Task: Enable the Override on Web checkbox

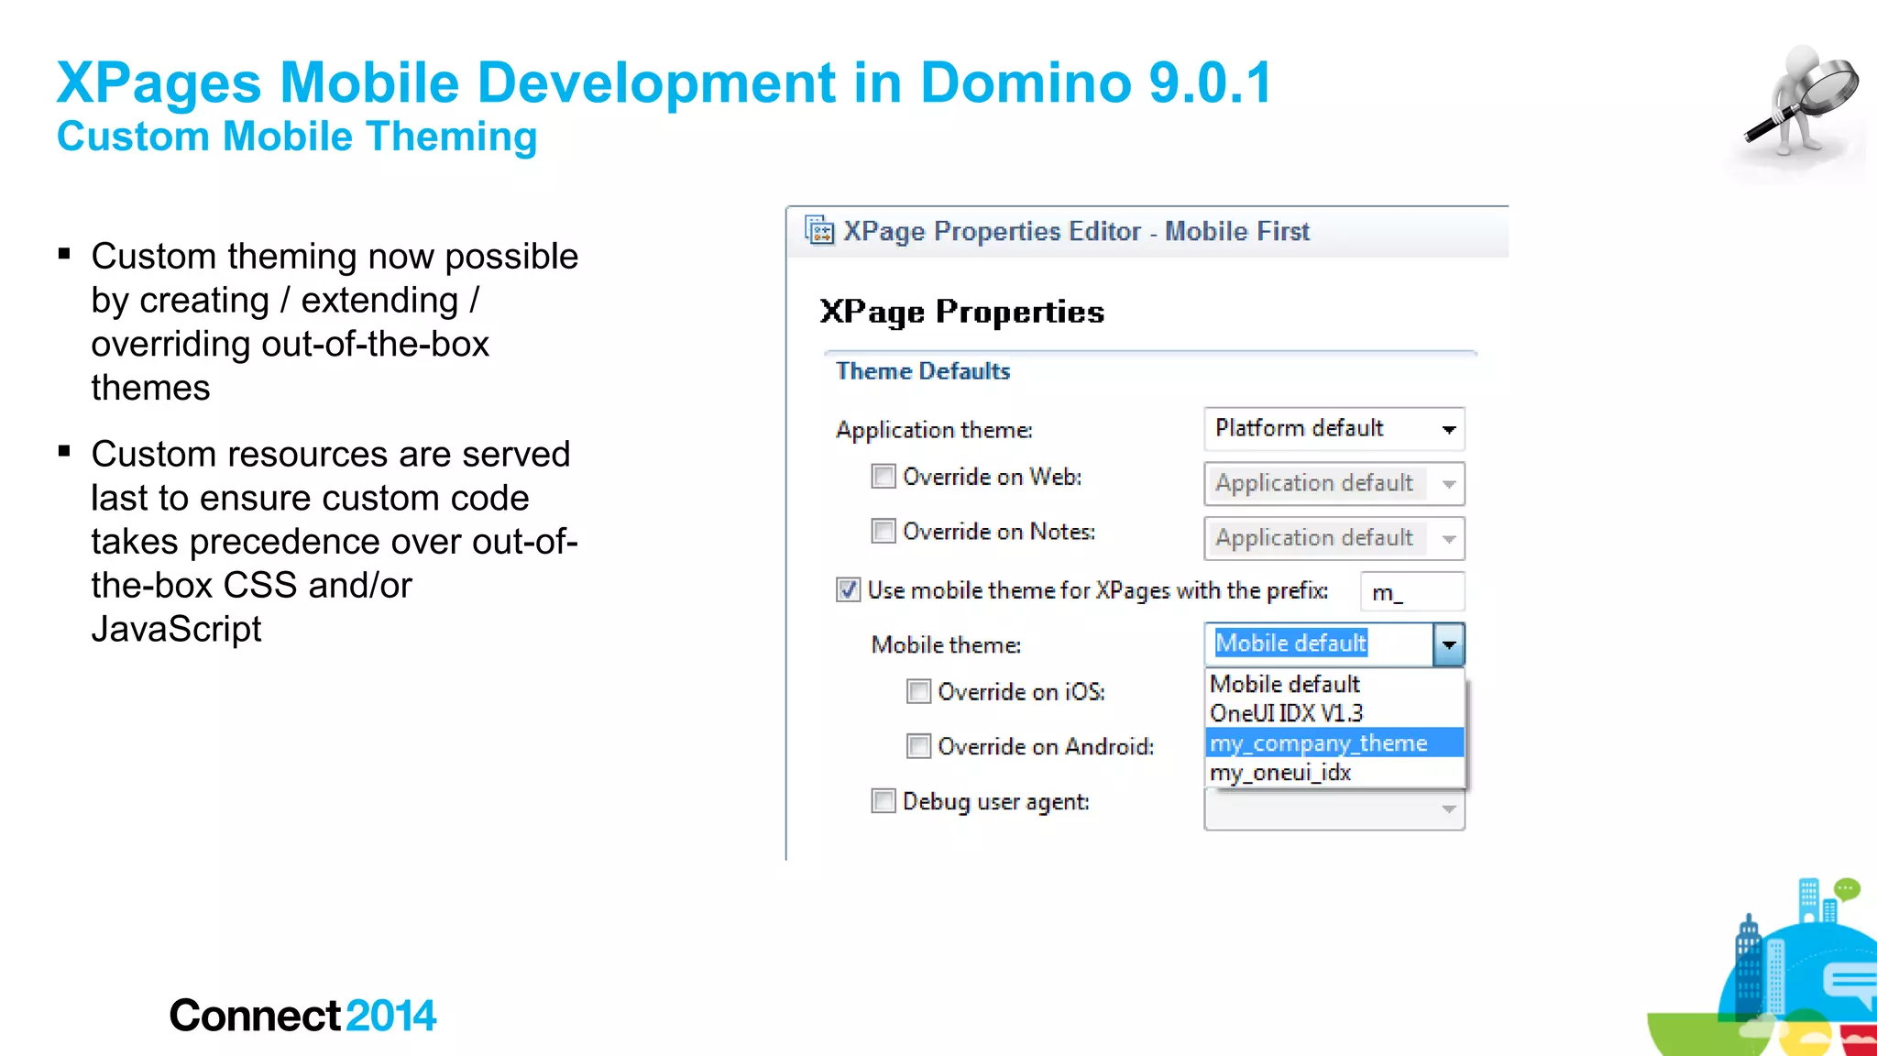Action: click(x=884, y=477)
